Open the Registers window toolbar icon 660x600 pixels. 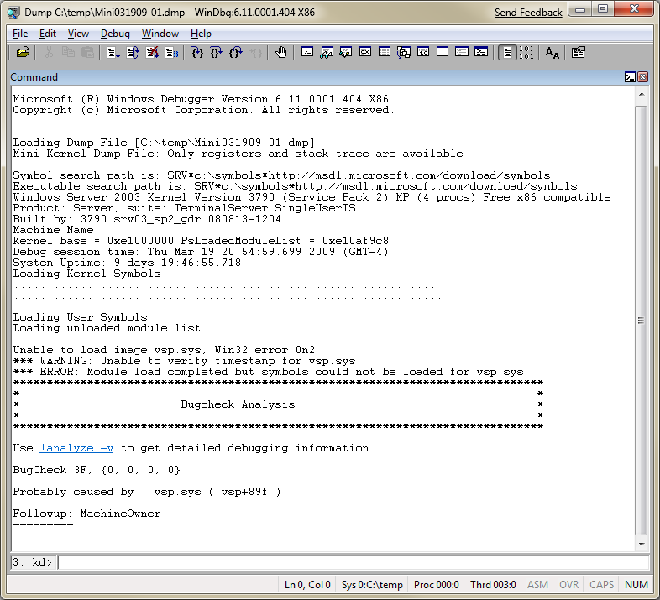(365, 52)
